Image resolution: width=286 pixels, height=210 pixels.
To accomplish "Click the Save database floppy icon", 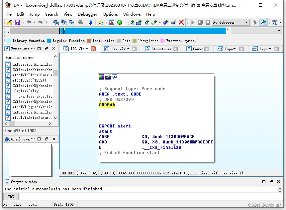I will [x=17, y=22].
